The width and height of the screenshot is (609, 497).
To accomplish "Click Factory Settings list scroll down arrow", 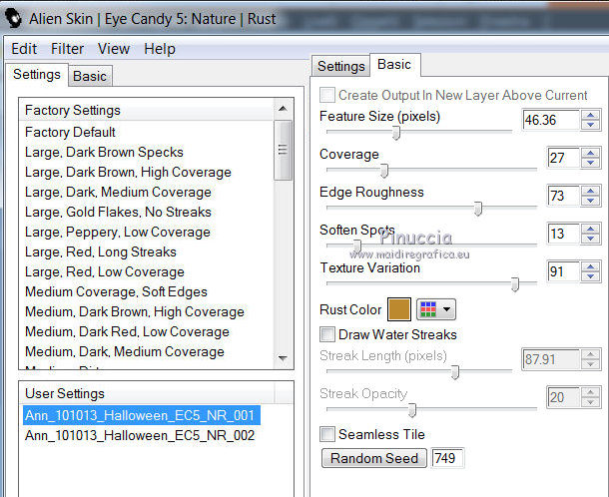I will pyautogui.click(x=283, y=357).
